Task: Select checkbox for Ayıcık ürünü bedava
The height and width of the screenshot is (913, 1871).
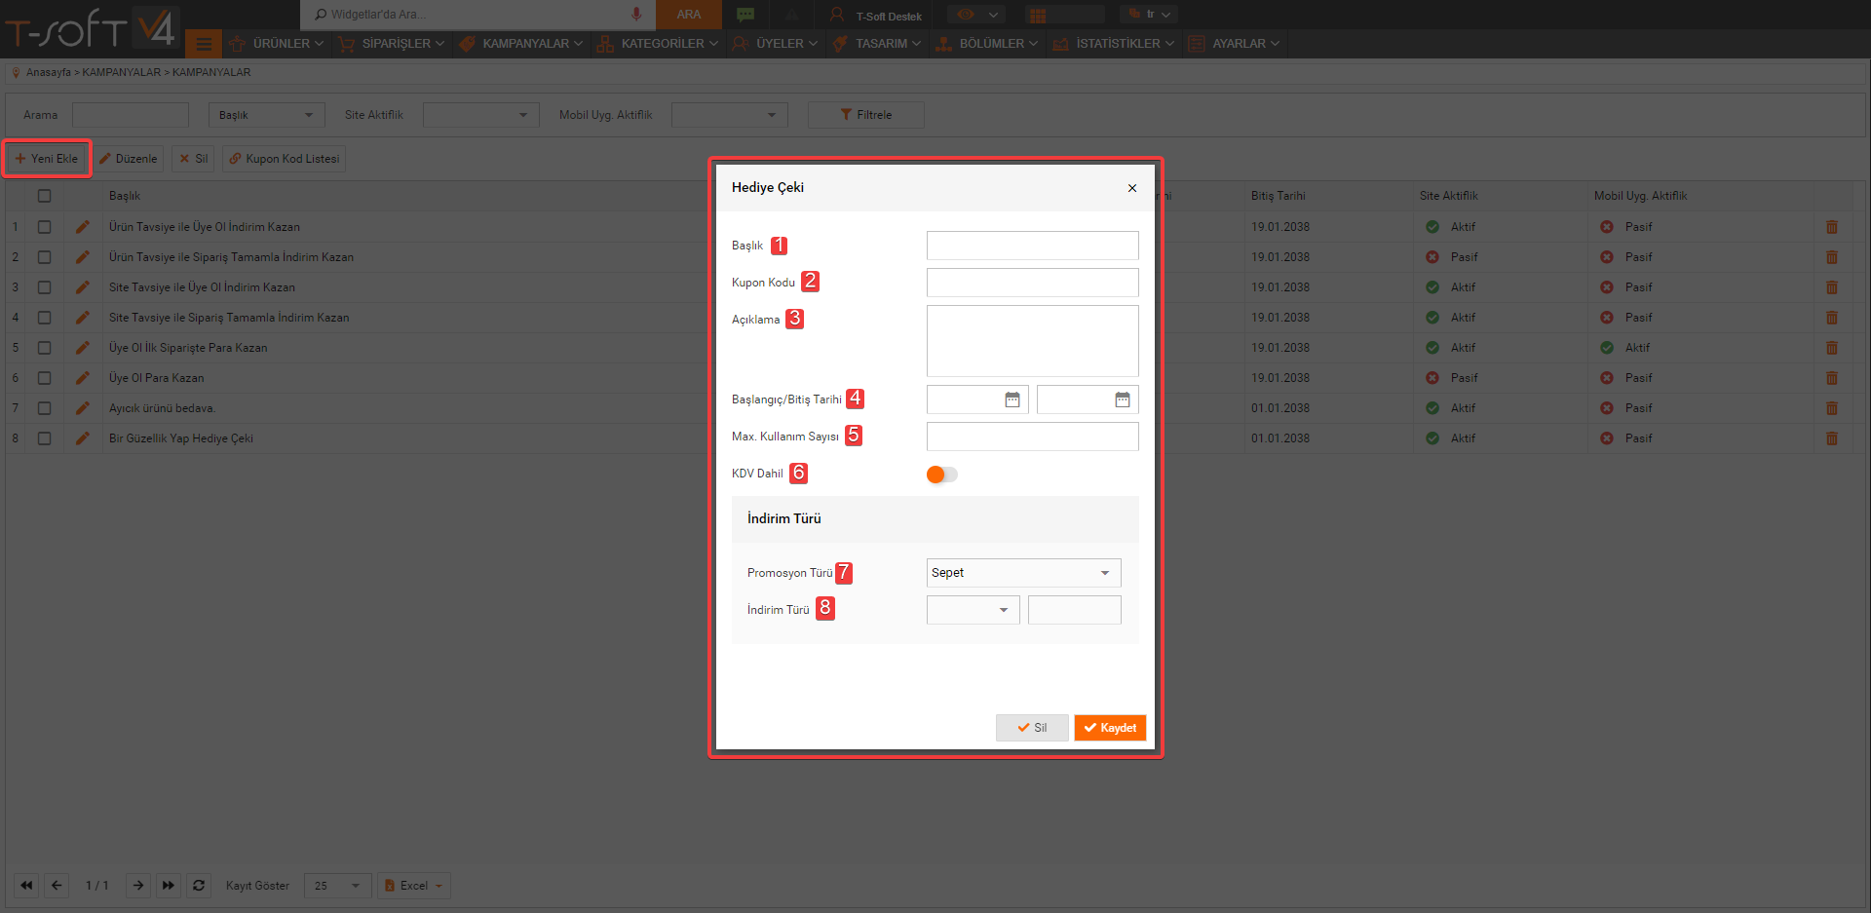Action: point(44,408)
